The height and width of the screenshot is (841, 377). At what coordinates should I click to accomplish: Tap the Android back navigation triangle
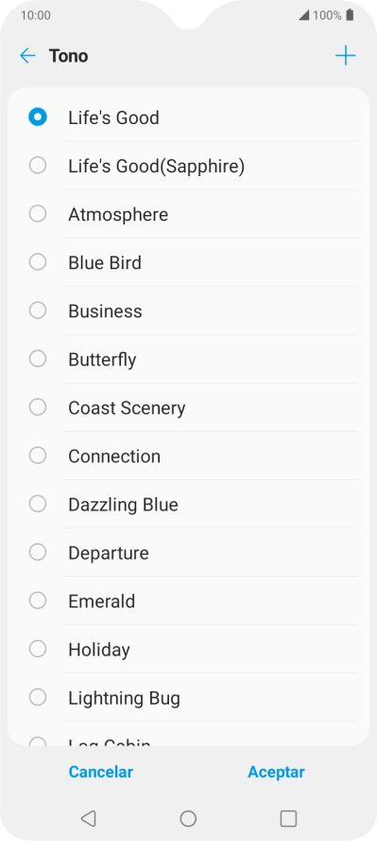click(x=88, y=818)
